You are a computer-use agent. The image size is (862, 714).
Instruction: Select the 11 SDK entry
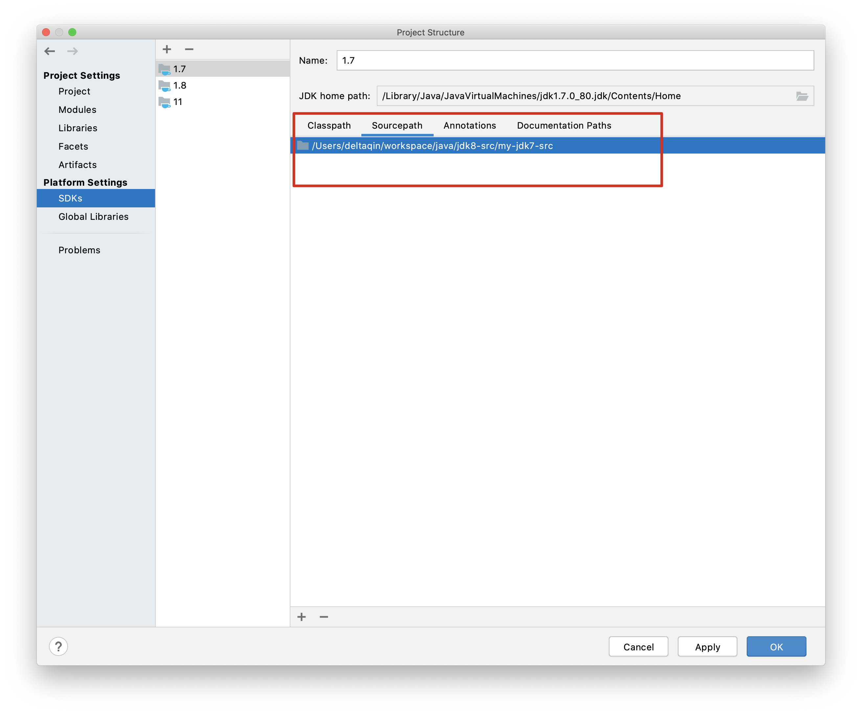(177, 102)
